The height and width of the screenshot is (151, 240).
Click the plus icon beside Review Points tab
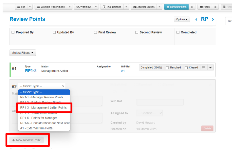point(192,7)
